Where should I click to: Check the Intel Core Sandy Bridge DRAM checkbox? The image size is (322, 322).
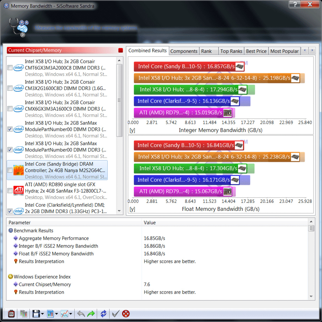click(10, 170)
